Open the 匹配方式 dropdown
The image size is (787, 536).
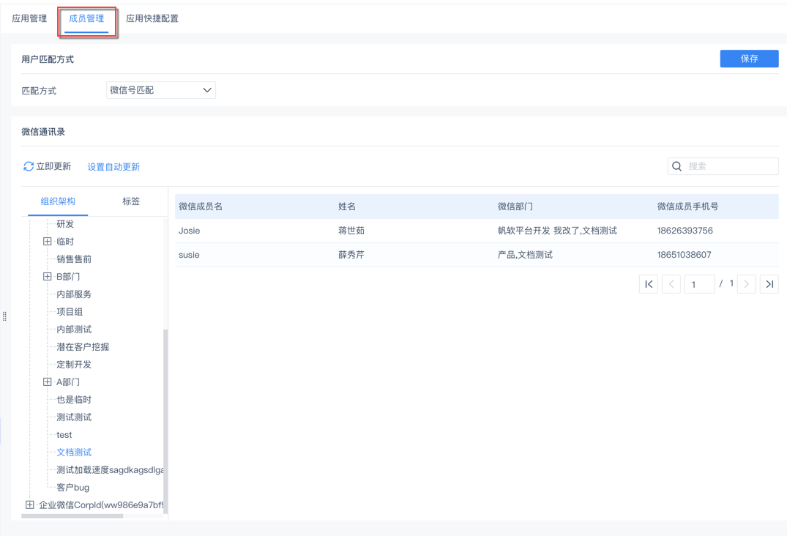click(x=161, y=90)
